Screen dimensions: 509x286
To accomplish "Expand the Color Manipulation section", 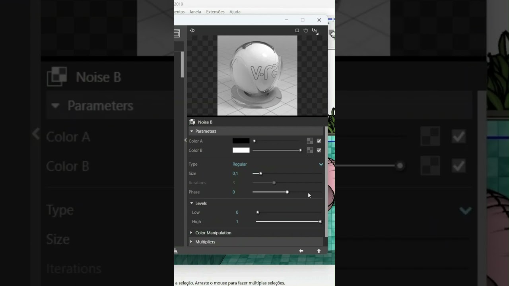I will point(191,233).
